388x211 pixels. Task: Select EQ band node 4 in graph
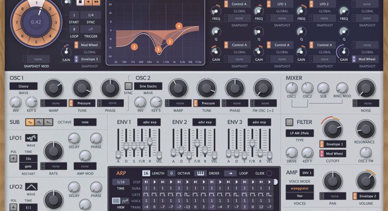point(179,26)
